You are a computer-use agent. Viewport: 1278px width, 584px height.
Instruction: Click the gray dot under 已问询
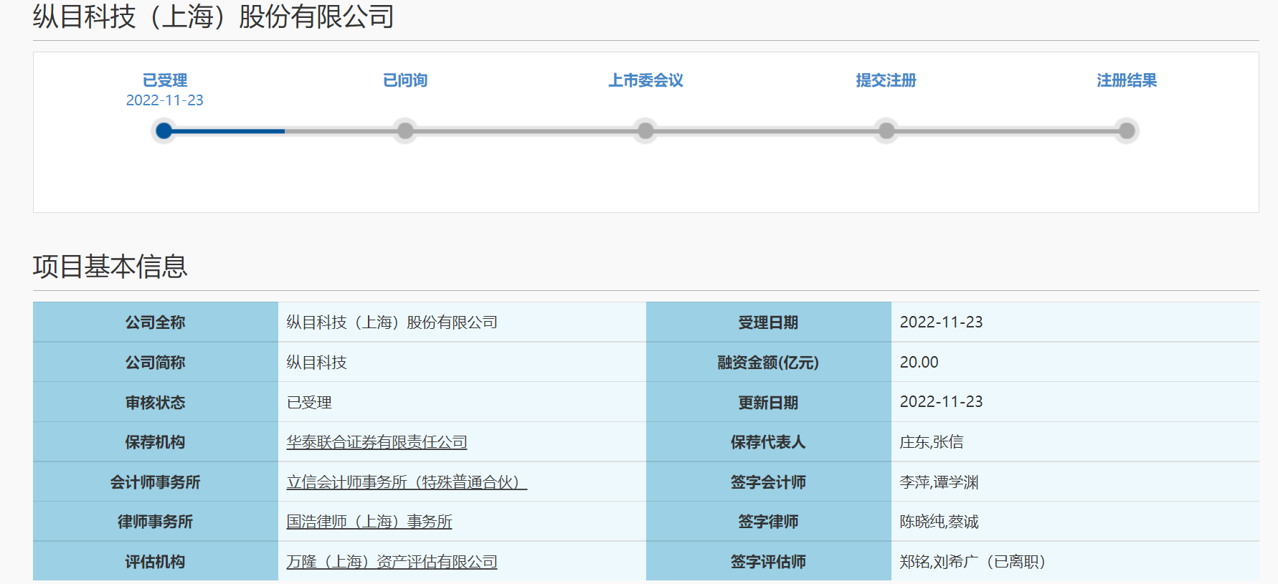pyautogui.click(x=405, y=131)
